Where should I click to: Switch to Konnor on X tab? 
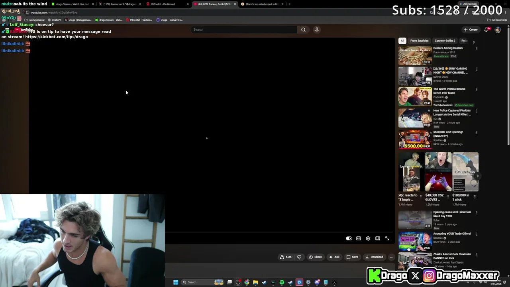click(120, 4)
